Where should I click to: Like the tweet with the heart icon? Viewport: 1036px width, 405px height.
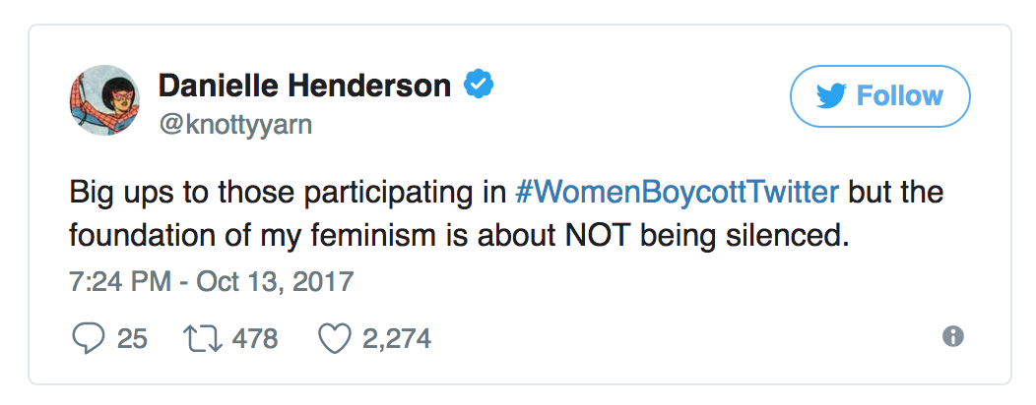(335, 338)
